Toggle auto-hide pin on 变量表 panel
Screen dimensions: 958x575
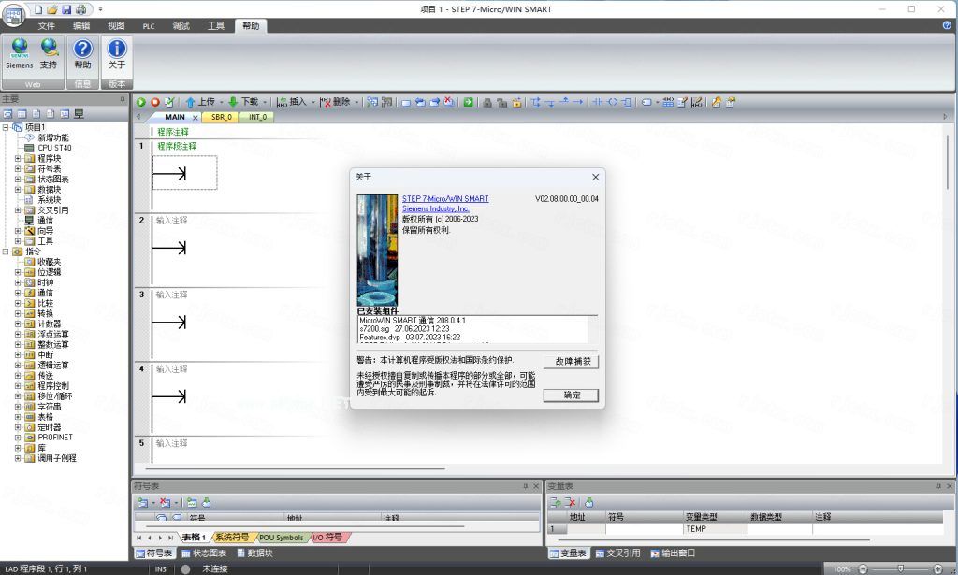[x=939, y=486]
